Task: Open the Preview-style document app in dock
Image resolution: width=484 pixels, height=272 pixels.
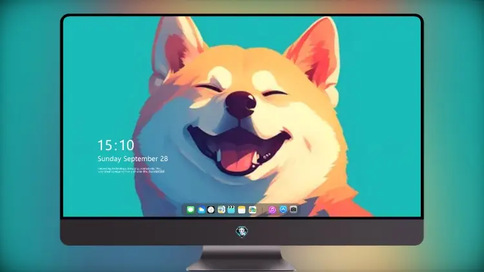Action: click(x=221, y=209)
